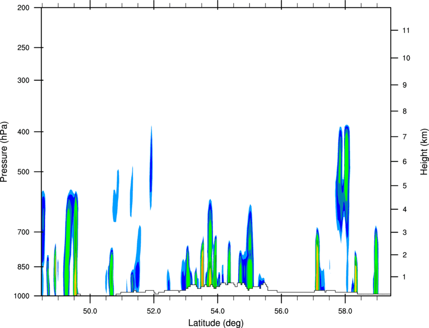Click the 400 pressure tick label
Screen dimensions: 429x328
tap(23, 132)
